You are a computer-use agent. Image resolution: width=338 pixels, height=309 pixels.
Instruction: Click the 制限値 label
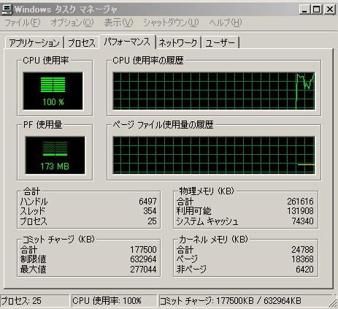(x=34, y=259)
